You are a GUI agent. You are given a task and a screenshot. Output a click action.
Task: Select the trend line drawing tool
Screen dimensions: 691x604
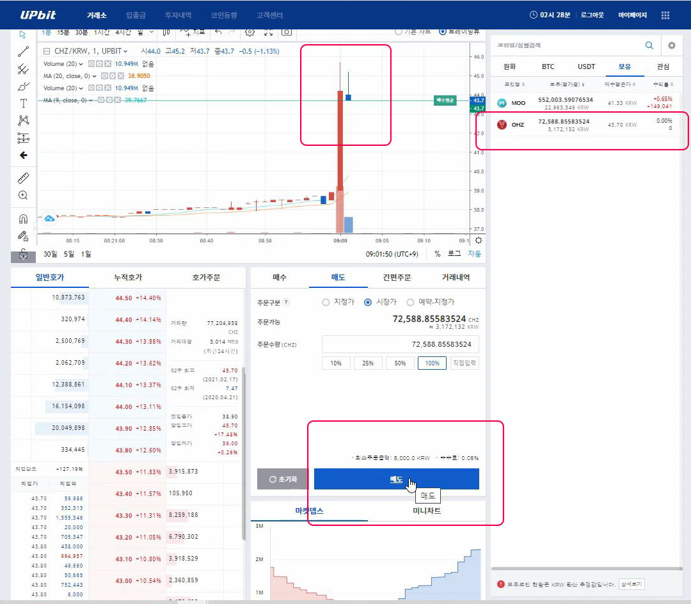[x=23, y=52]
